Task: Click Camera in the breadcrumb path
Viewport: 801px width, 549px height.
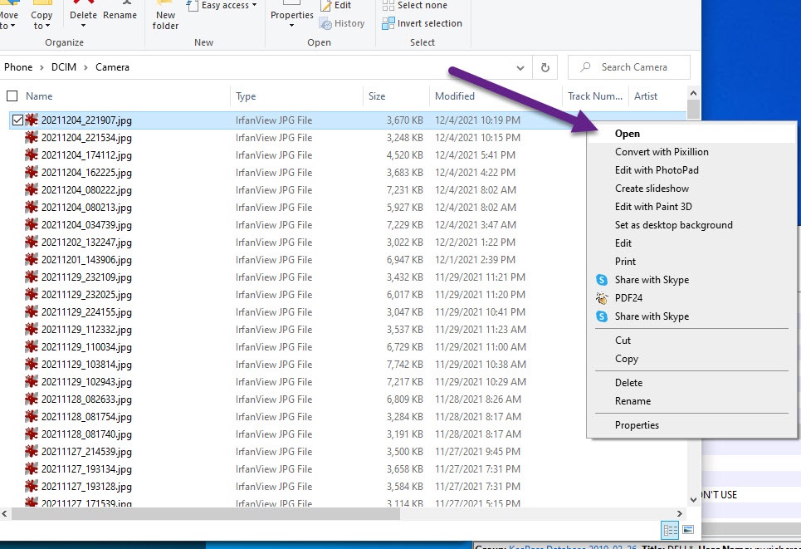Action: [x=112, y=67]
